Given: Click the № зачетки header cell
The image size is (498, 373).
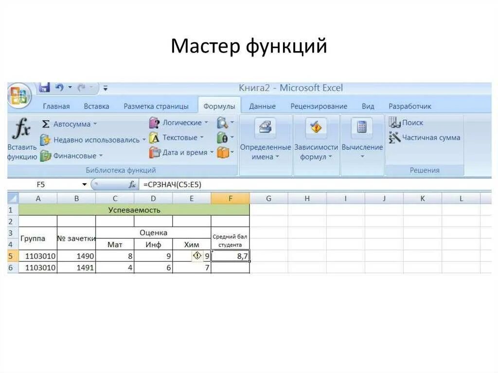Looking at the screenshot, I should 76,238.
